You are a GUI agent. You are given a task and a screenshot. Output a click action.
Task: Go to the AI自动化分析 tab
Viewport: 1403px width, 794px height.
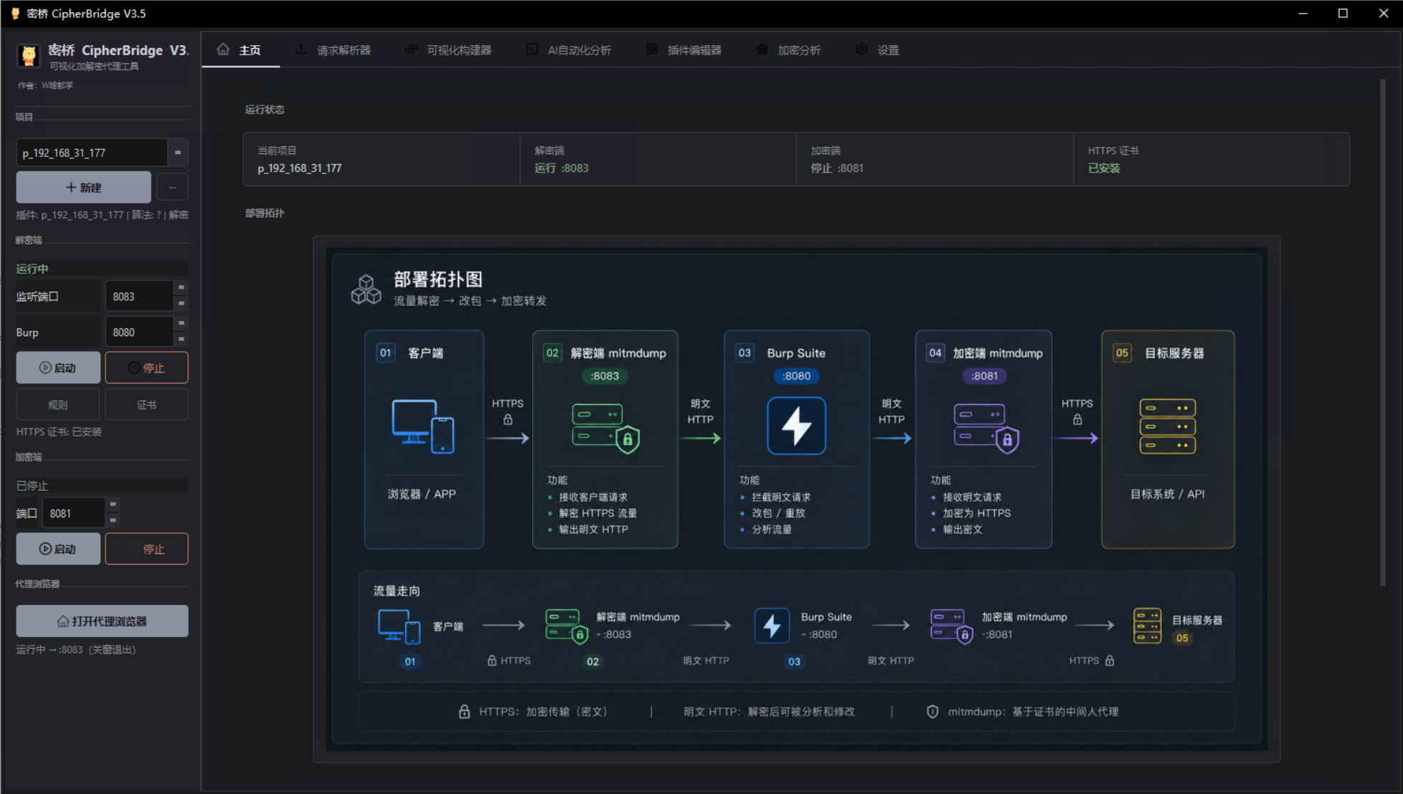coord(569,50)
